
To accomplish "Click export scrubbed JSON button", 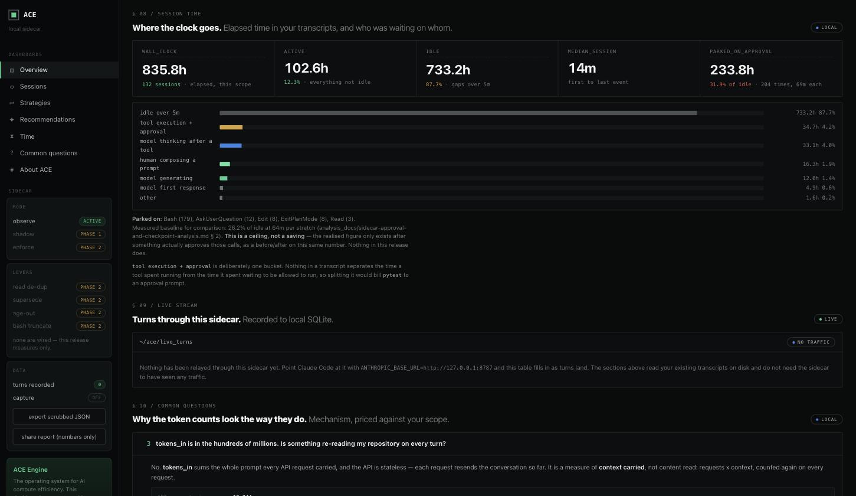I will 59,416.
